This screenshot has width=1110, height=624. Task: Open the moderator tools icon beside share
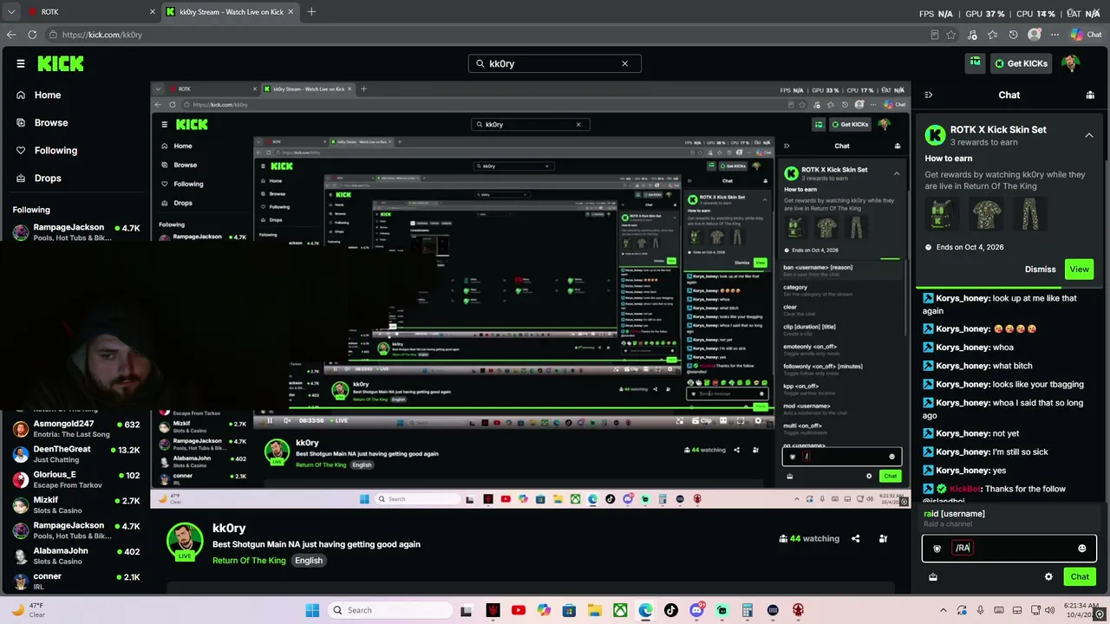pos(883,538)
